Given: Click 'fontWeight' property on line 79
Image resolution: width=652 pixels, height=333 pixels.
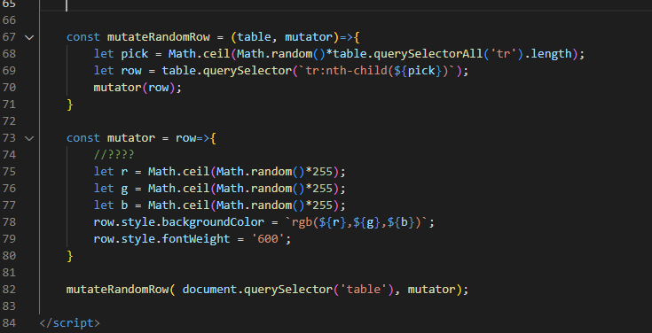Looking at the screenshot, I should [196, 239].
